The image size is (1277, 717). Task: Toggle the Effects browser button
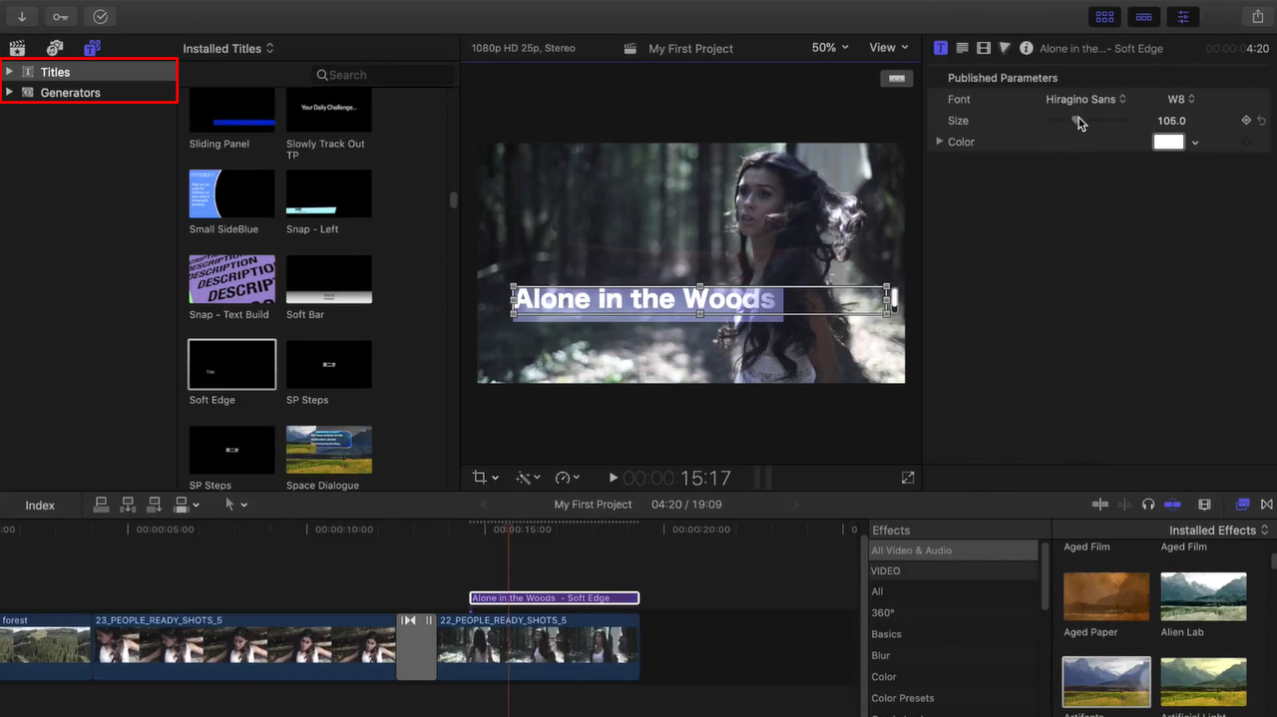pyautogui.click(x=1243, y=505)
